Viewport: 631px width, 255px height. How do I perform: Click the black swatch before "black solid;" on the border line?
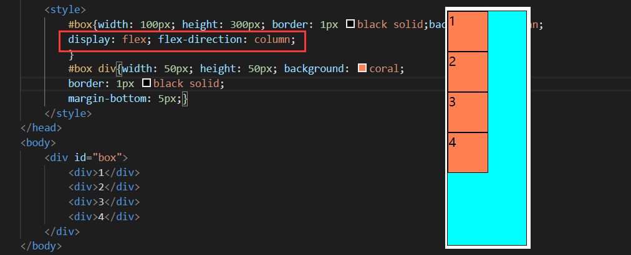tap(147, 83)
